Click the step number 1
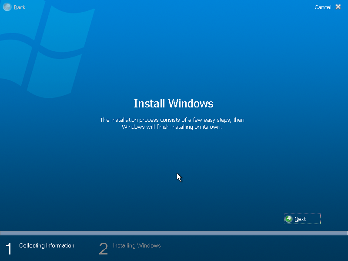Image resolution: width=348 pixels, height=261 pixels. coord(8,248)
